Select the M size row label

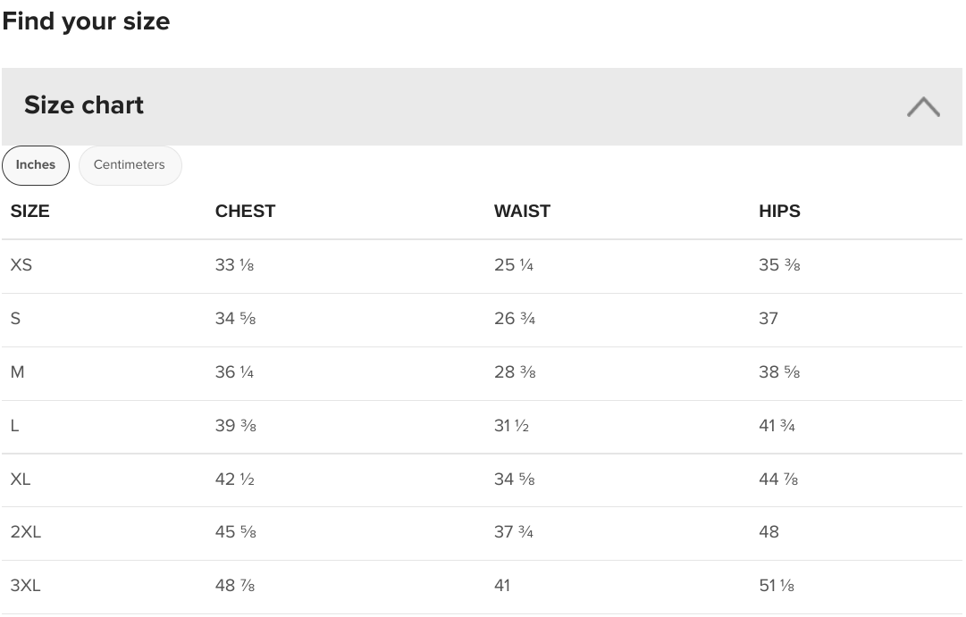[x=17, y=372]
